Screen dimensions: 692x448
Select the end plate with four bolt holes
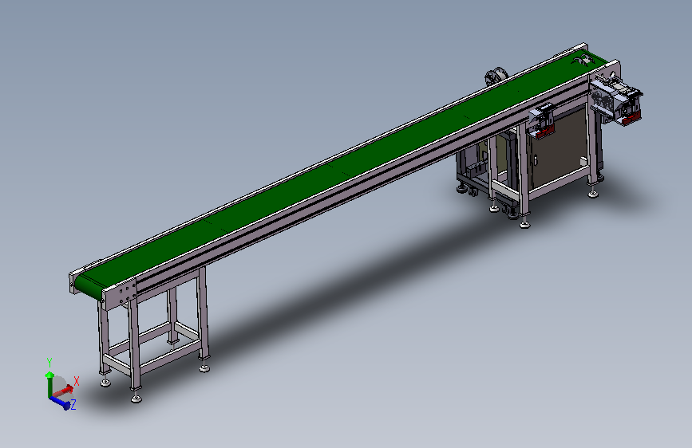click(120, 293)
